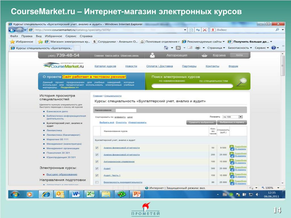
Task: Open the Справка menu
Action: point(86,36)
